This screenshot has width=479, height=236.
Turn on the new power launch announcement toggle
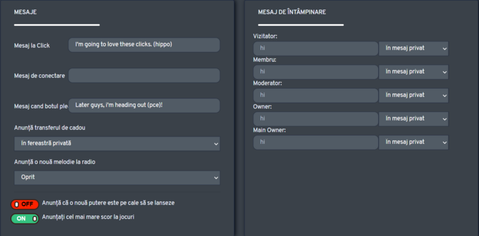(x=25, y=204)
